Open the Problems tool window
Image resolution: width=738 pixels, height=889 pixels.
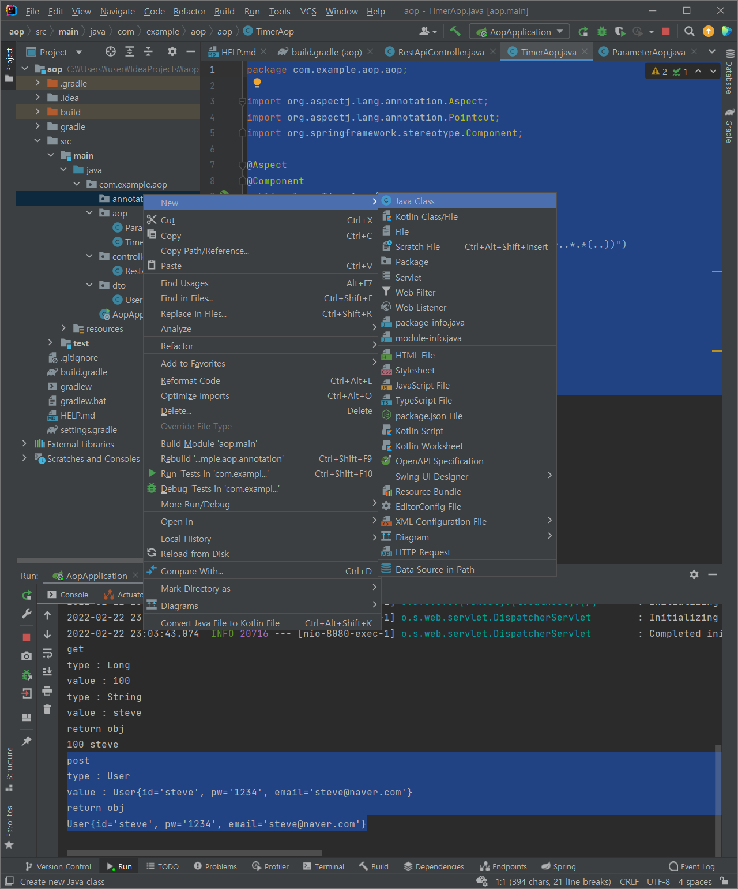(215, 866)
